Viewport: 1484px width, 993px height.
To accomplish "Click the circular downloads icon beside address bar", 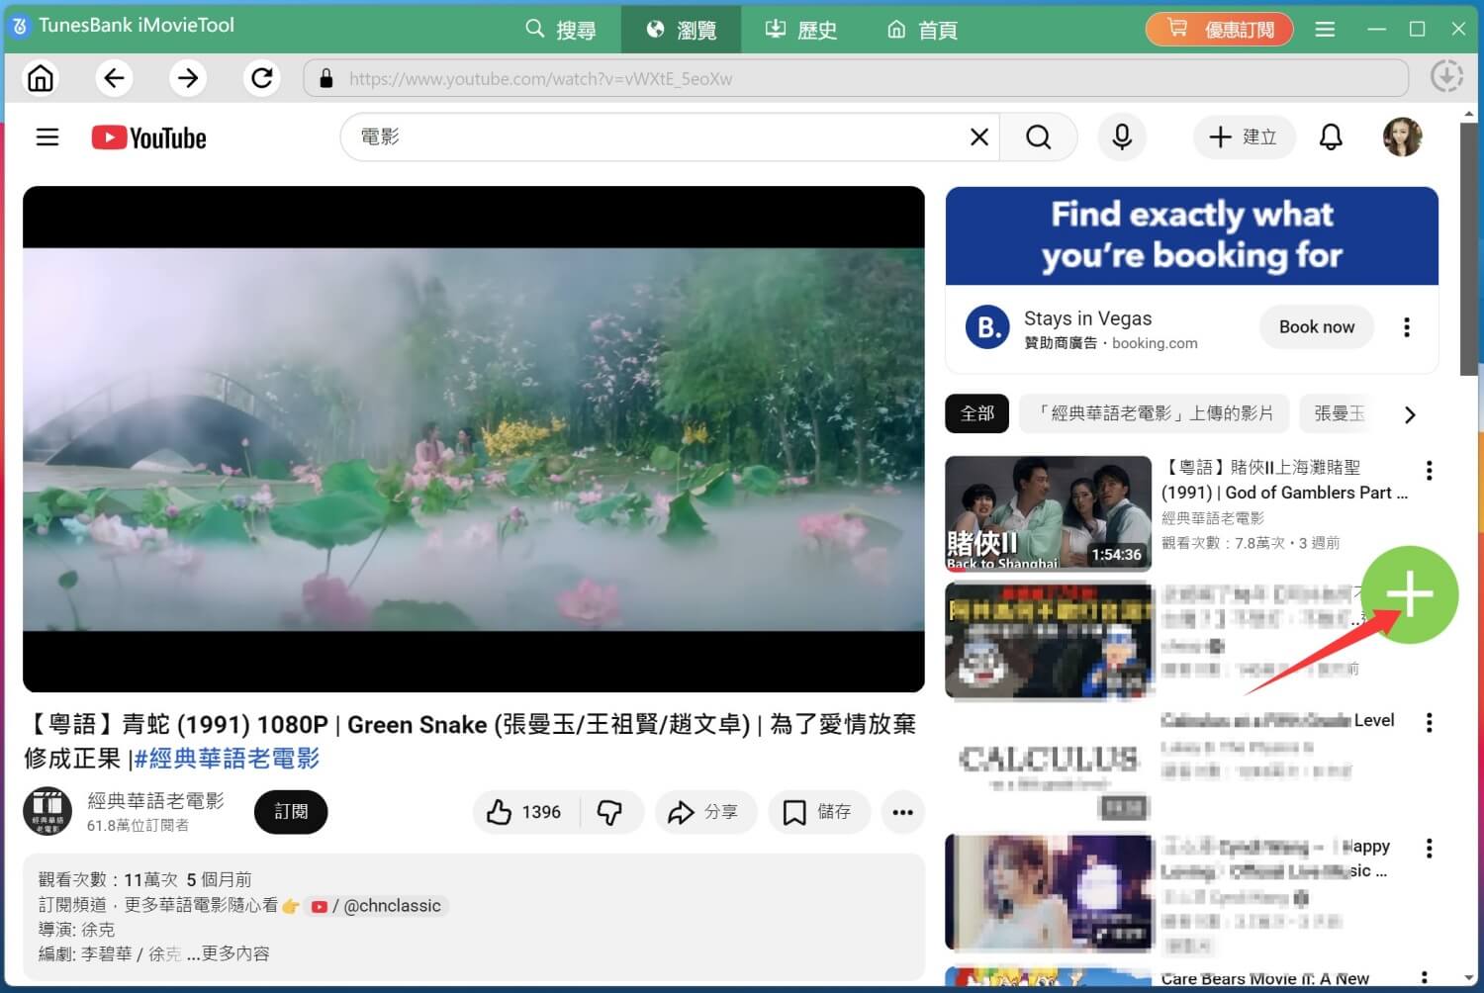I will point(1446,76).
